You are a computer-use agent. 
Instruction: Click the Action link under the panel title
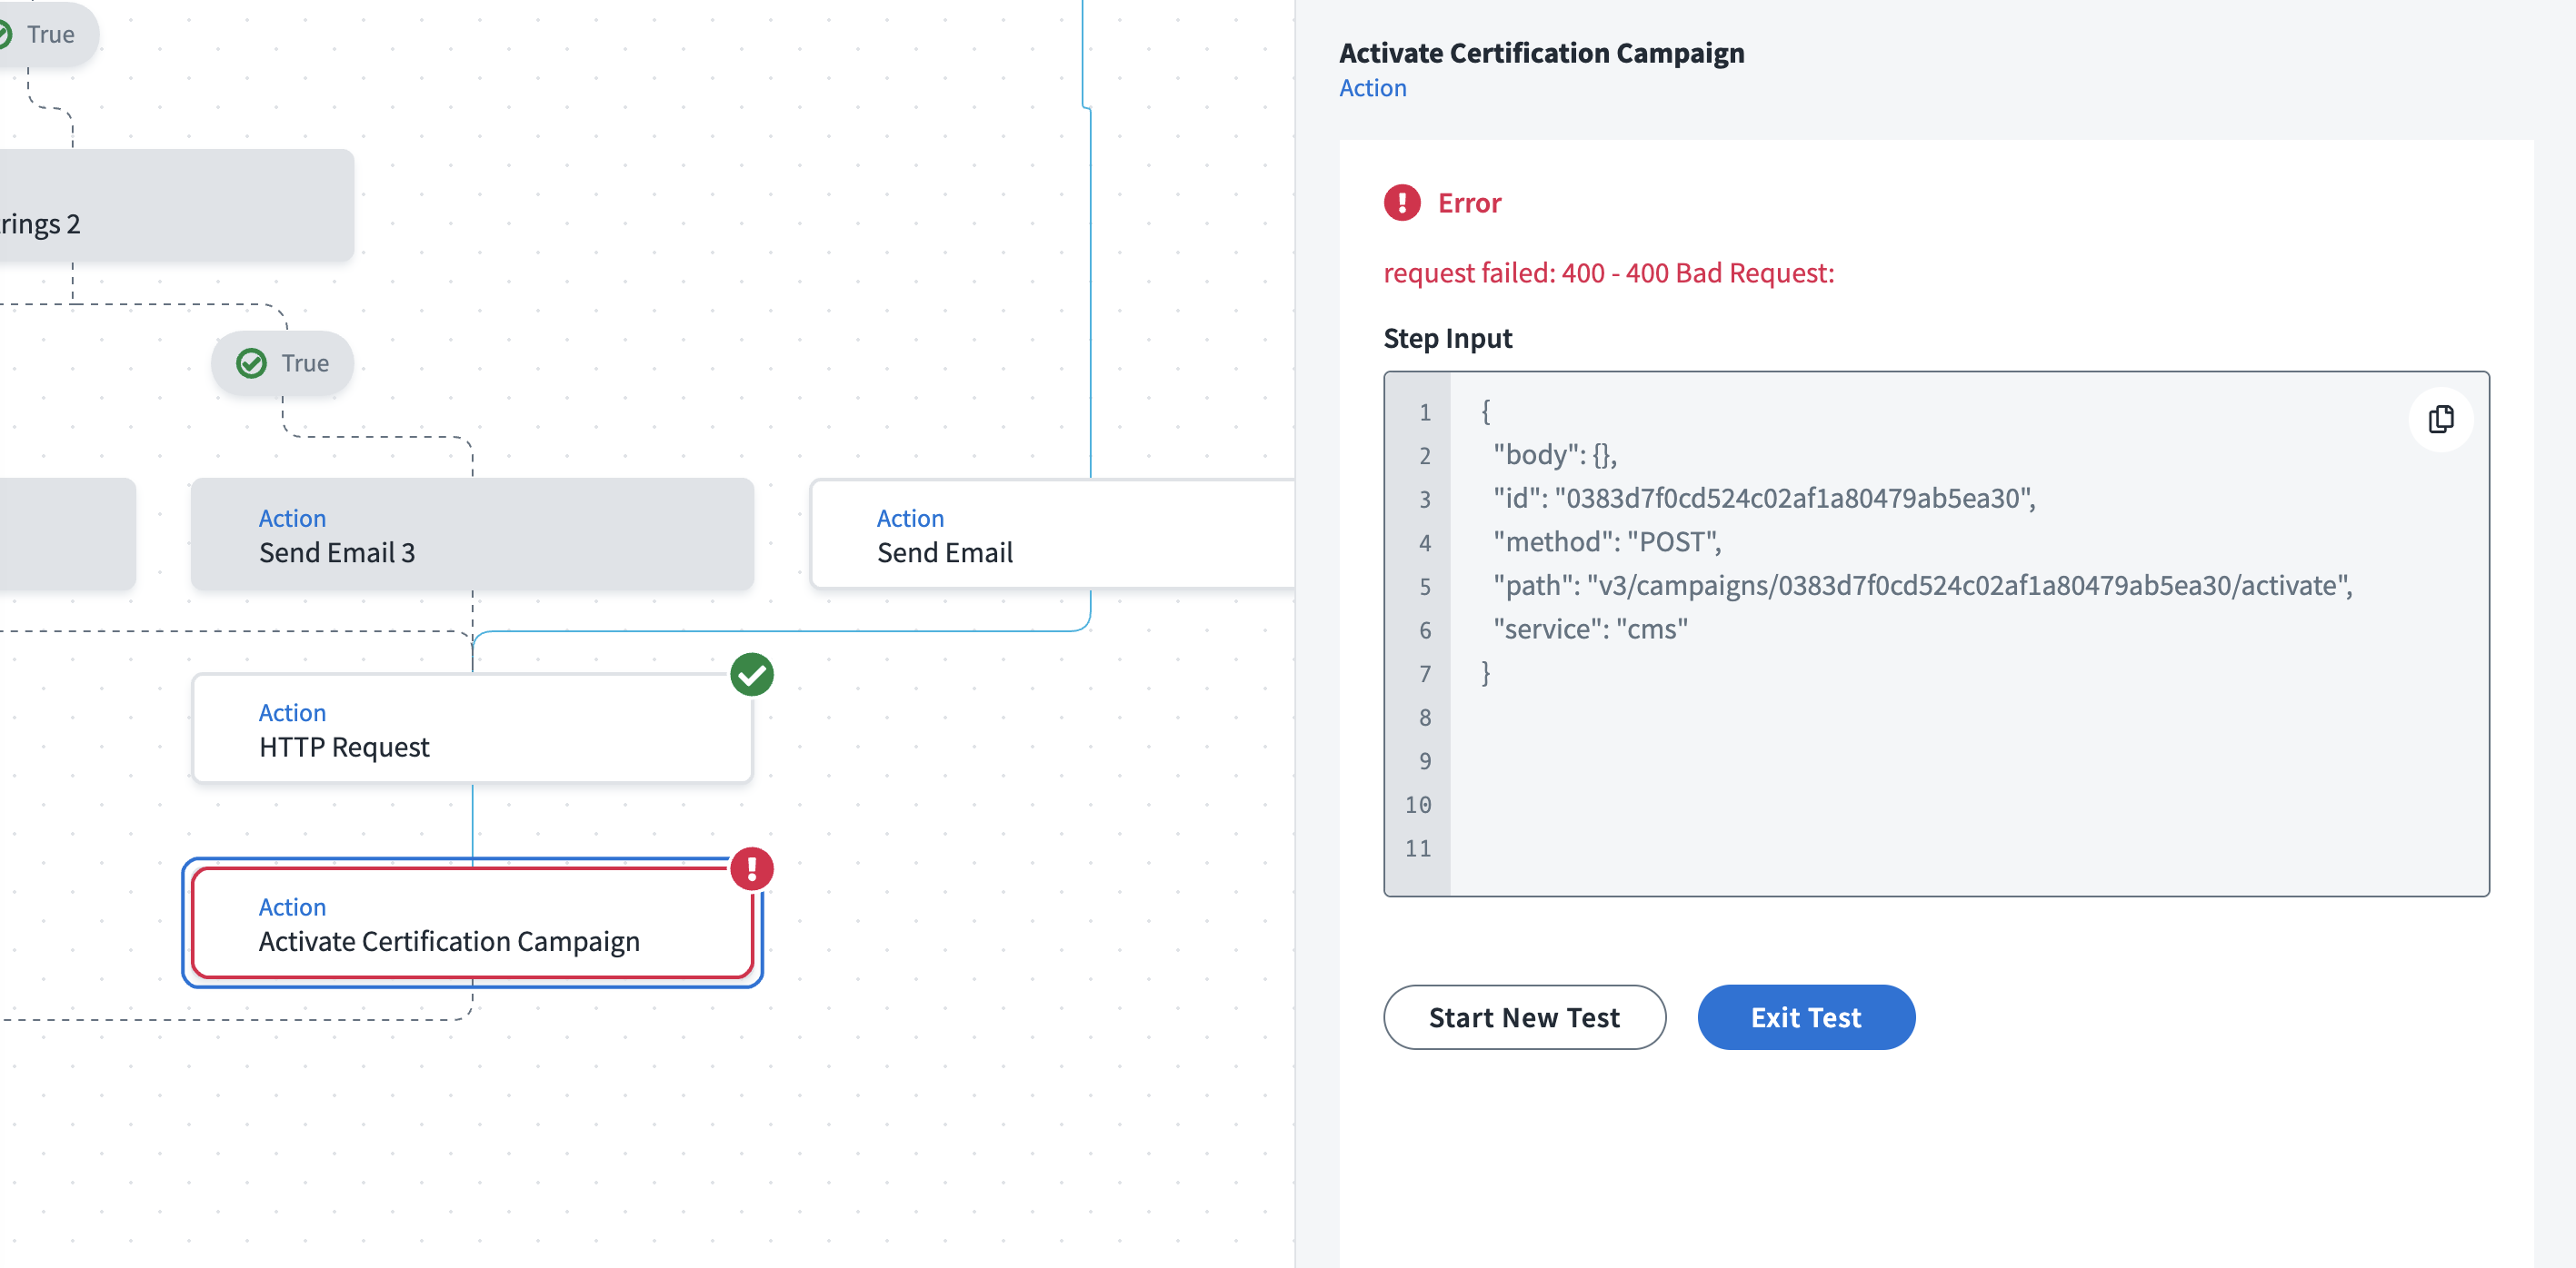[1372, 88]
